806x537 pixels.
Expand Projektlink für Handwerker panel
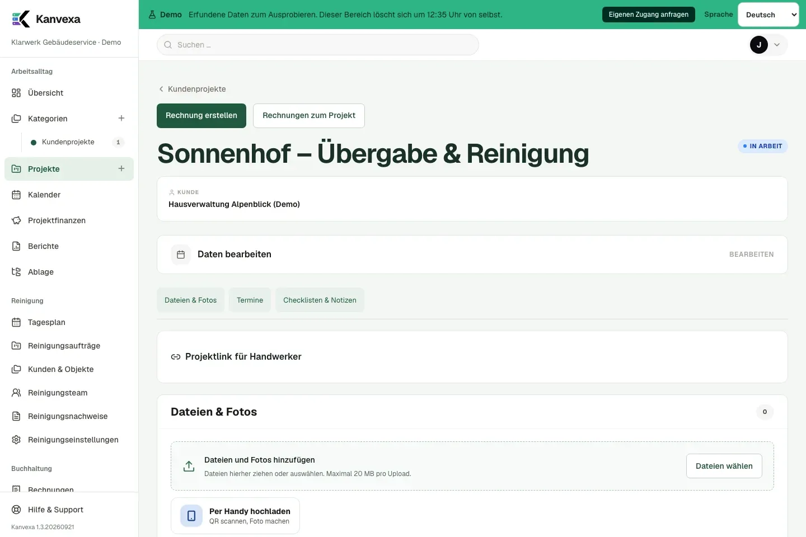472,357
